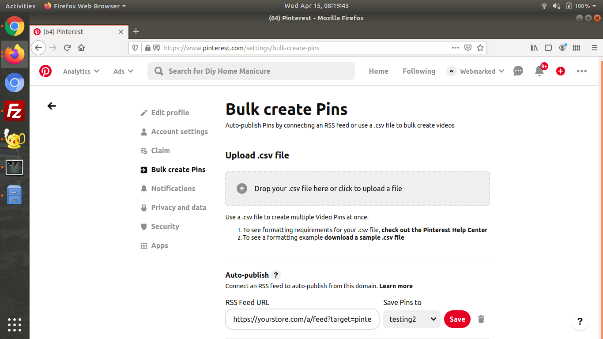The width and height of the screenshot is (603, 339).
Task: Open the testing2 board selector
Action: click(411, 319)
